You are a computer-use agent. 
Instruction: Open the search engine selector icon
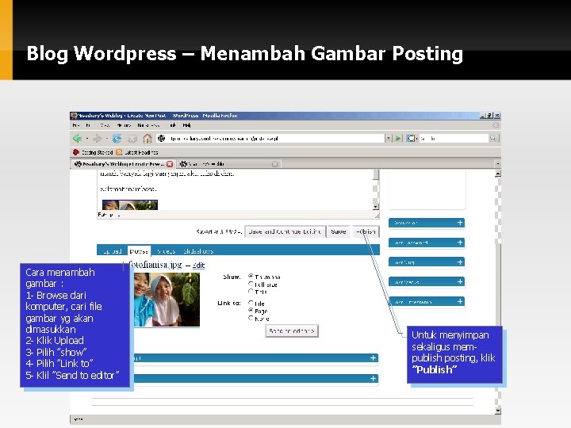tap(412, 138)
